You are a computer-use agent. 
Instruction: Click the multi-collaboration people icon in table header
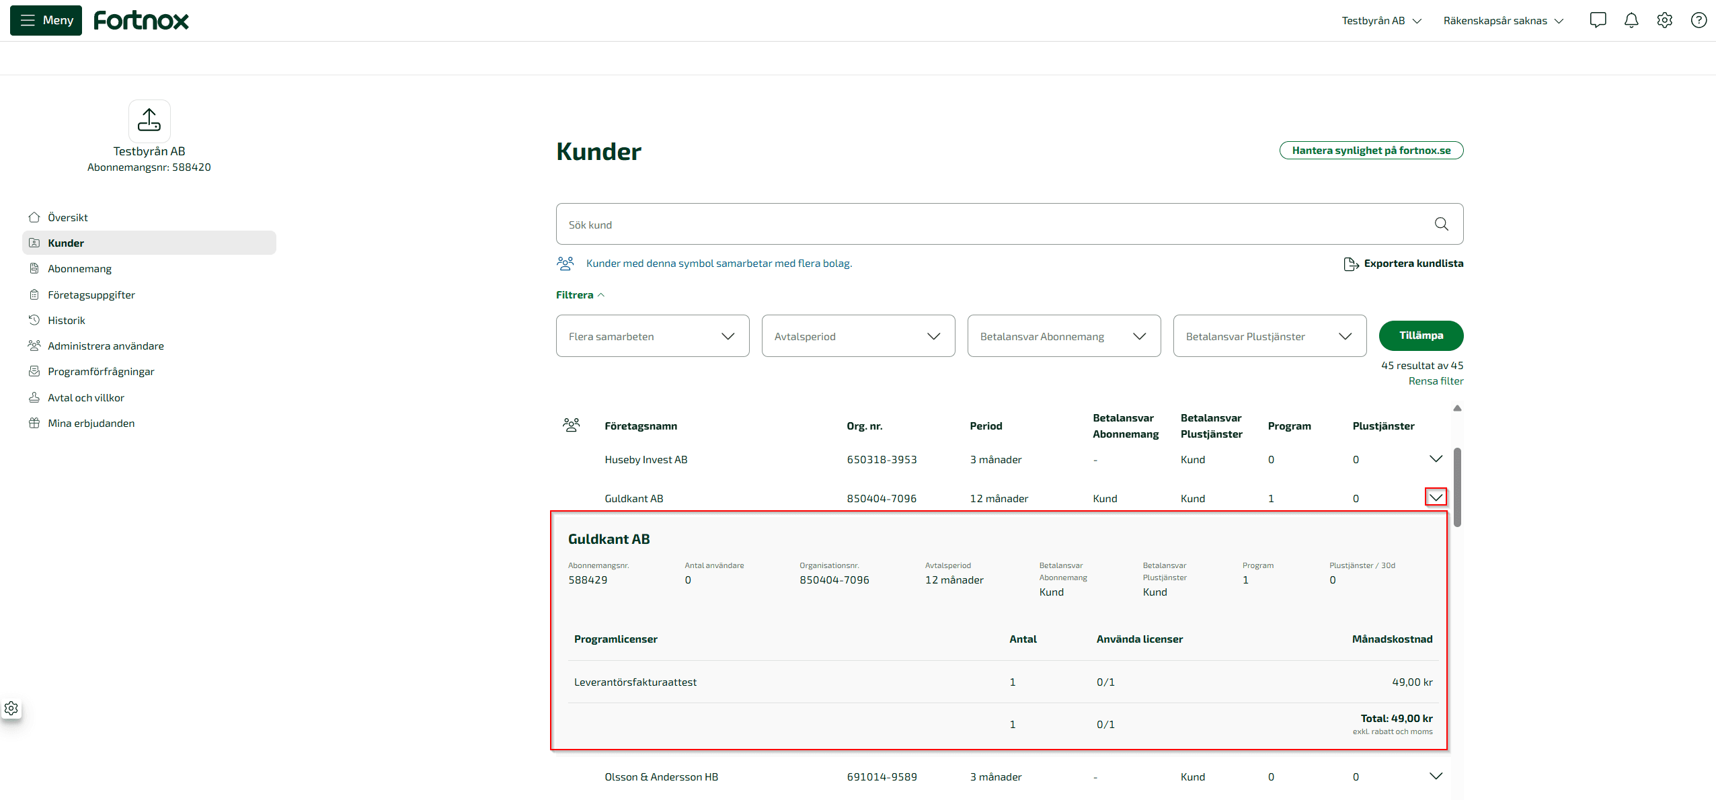click(571, 425)
